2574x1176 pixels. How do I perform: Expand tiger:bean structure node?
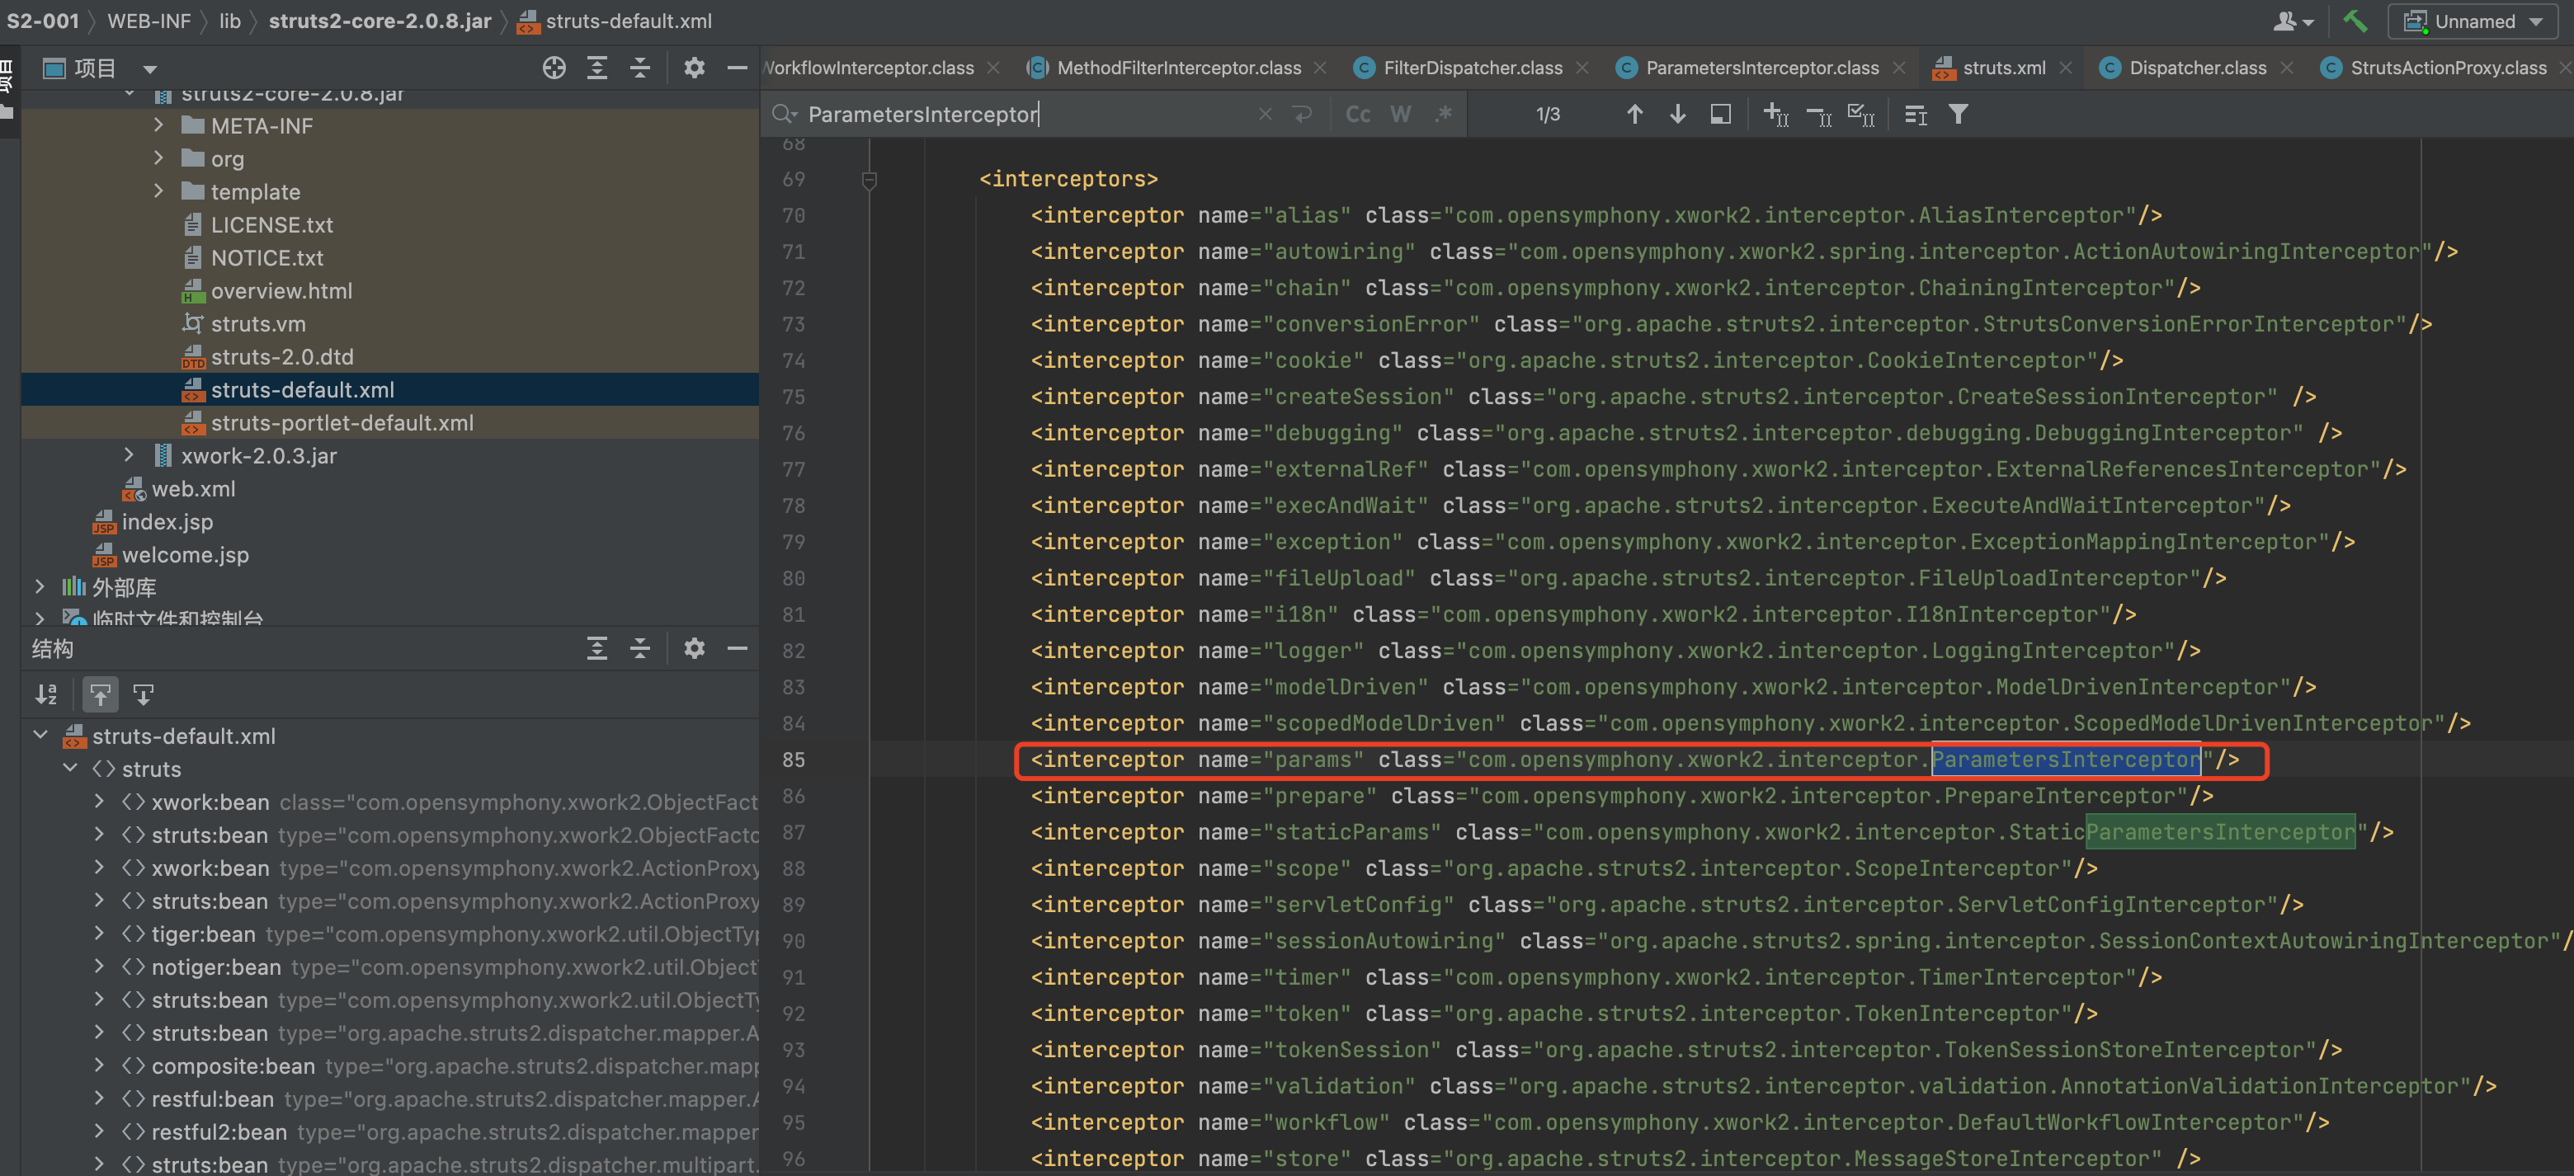(99, 934)
